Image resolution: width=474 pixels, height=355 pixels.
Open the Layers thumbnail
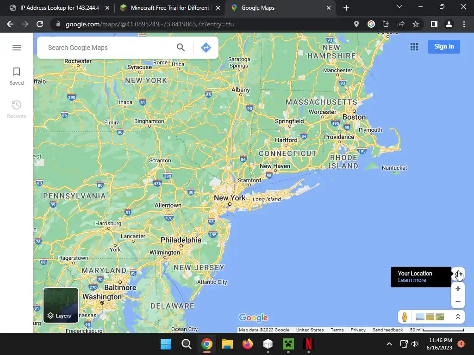[x=61, y=305]
